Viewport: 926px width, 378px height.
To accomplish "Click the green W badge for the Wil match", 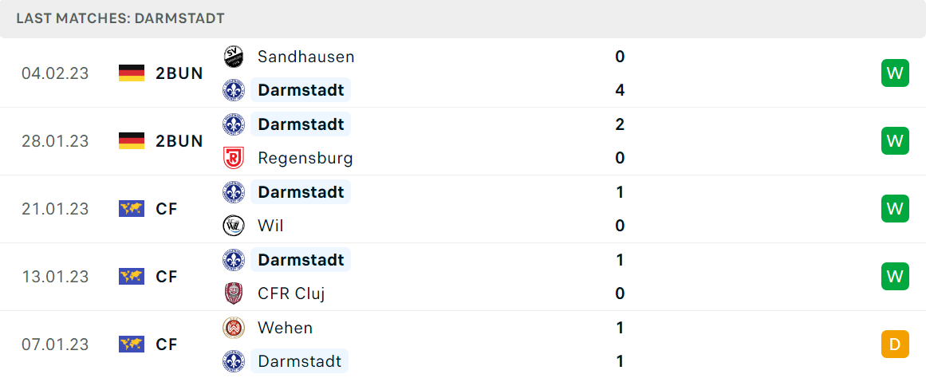I will [x=895, y=208].
